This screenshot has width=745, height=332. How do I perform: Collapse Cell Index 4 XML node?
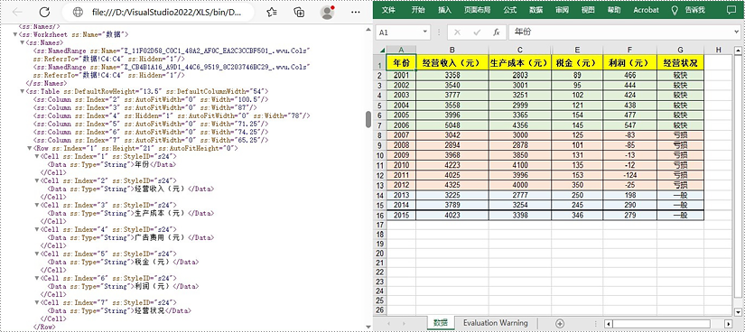(x=37, y=229)
